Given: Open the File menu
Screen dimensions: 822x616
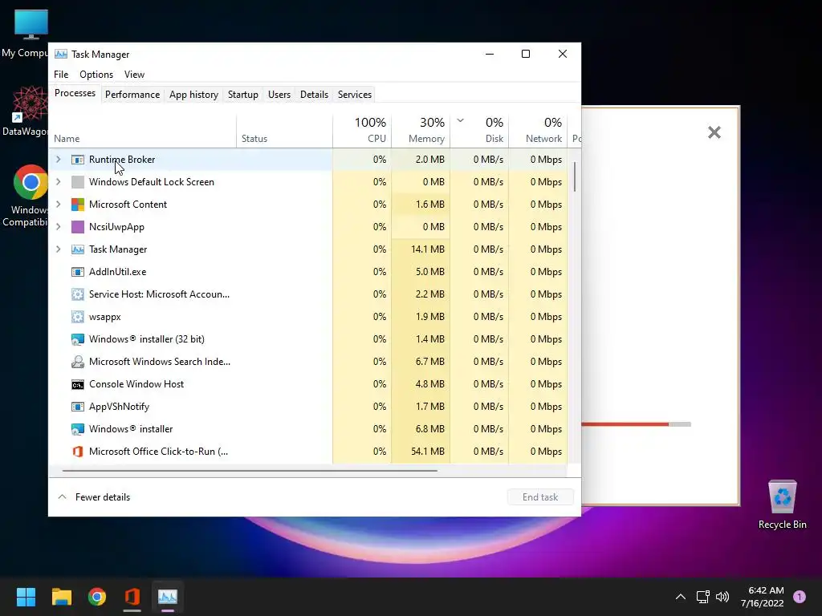Looking at the screenshot, I should [x=61, y=75].
